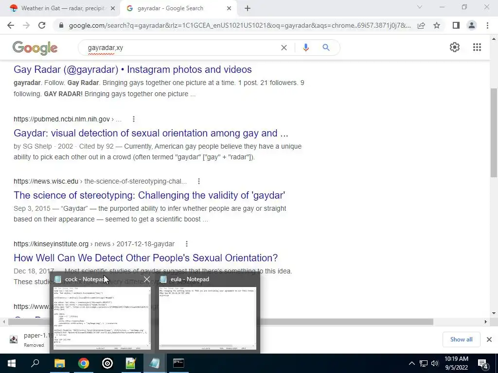The image size is (498, 373).
Task: Open the tab search dropdown in Chrome
Action: (420, 7)
